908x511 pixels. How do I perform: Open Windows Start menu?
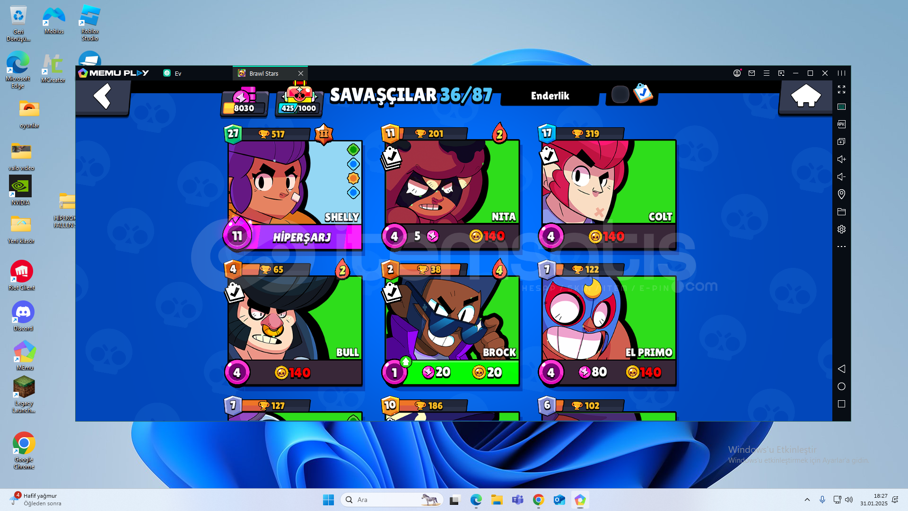328,500
